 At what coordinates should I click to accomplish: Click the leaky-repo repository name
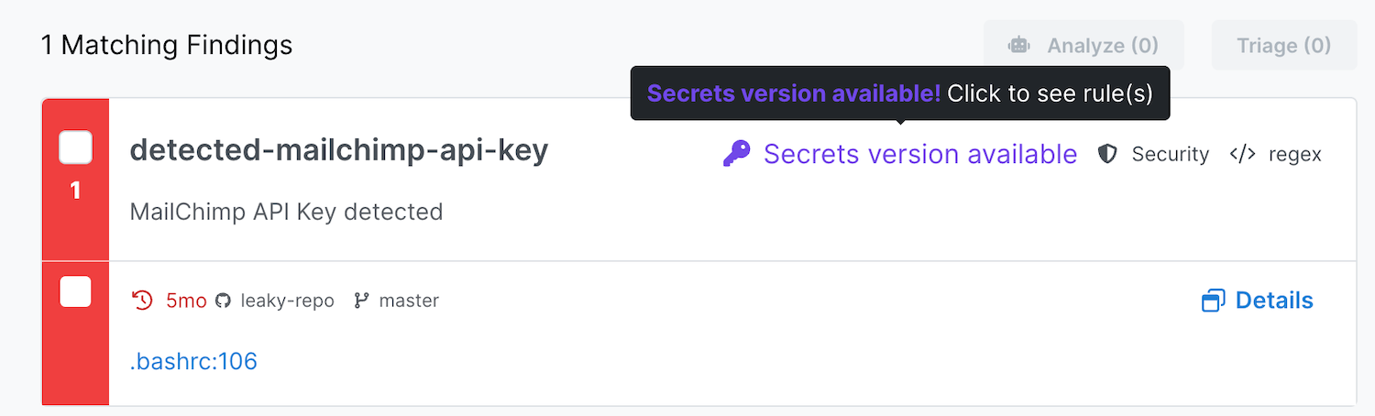tap(287, 301)
